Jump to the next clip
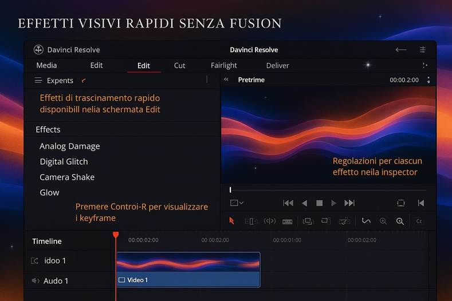Viewport: 452px width, 301px height. point(349,203)
